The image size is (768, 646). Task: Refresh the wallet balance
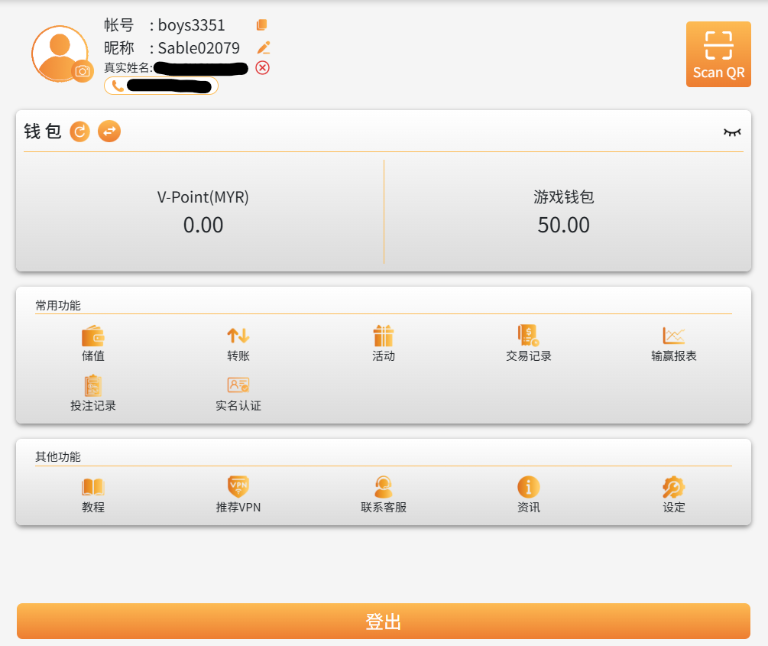tap(79, 131)
